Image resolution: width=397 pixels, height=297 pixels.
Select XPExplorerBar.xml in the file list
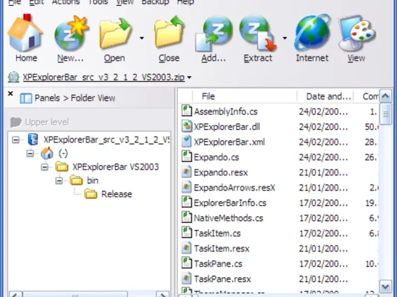pyautogui.click(x=229, y=142)
